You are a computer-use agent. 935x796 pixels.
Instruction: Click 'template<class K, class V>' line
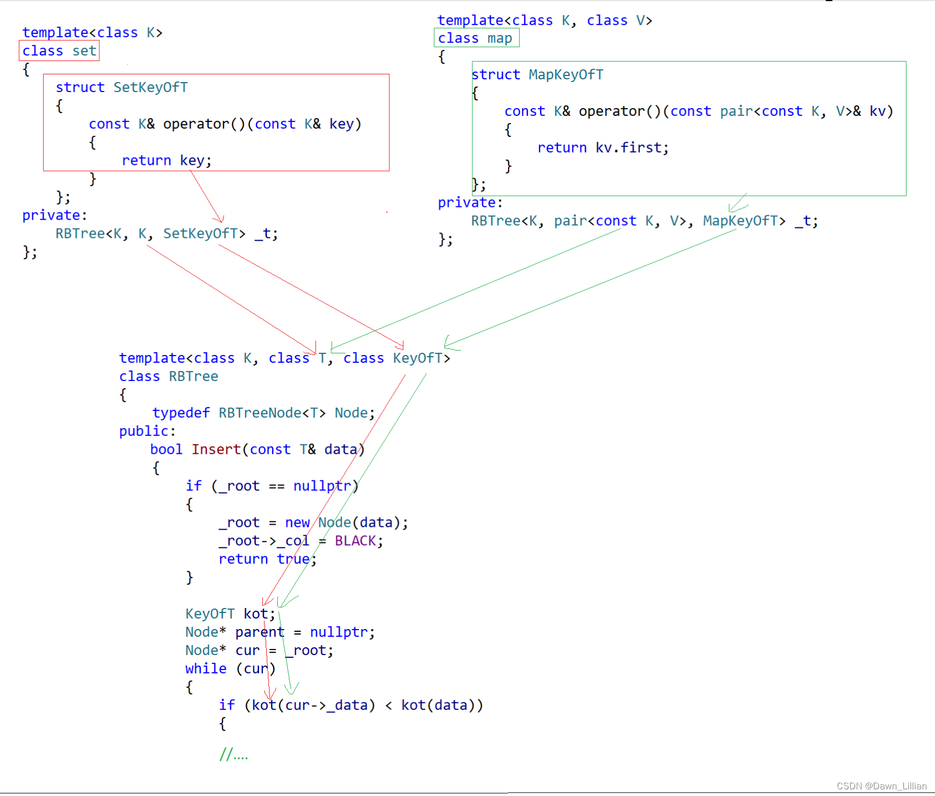tap(545, 21)
